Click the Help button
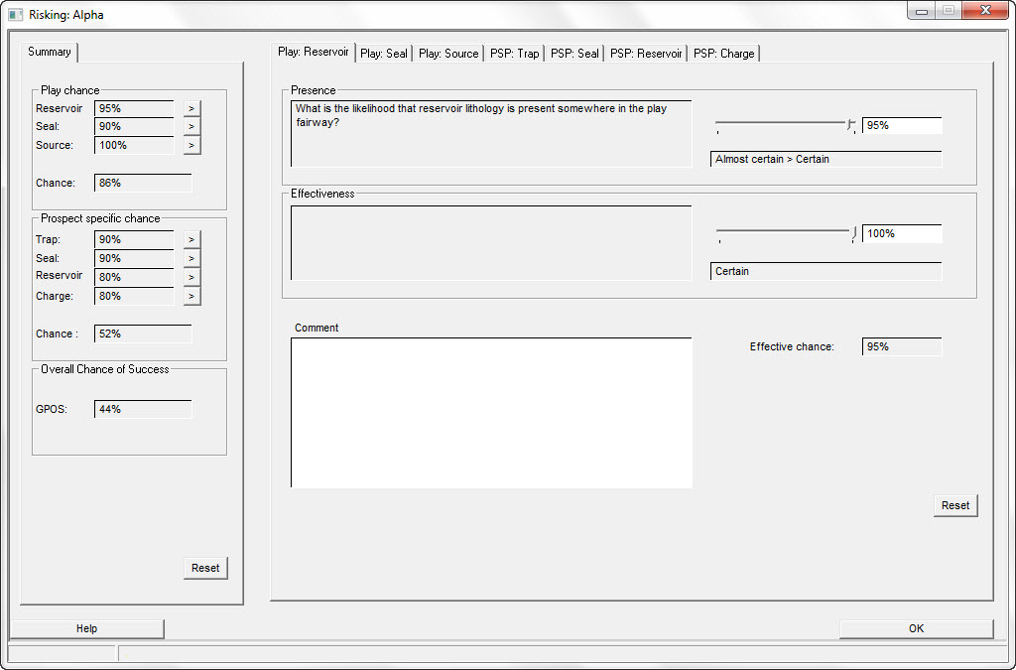 click(87, 628)
